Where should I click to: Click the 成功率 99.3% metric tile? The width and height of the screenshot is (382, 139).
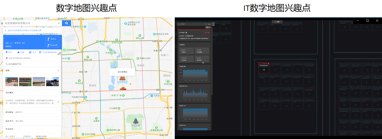[202, 59]
